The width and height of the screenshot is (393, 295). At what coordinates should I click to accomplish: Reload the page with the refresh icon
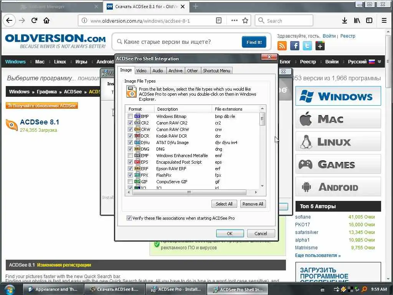pos(34,21)
